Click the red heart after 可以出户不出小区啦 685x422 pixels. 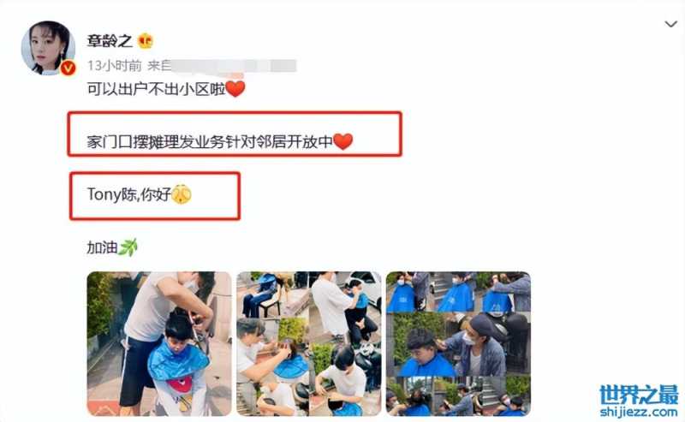click(235, 89)
